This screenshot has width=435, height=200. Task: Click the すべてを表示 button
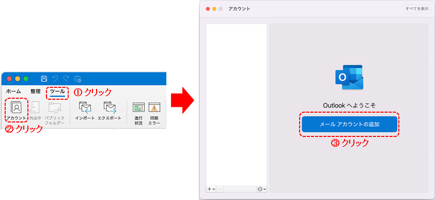417,9
